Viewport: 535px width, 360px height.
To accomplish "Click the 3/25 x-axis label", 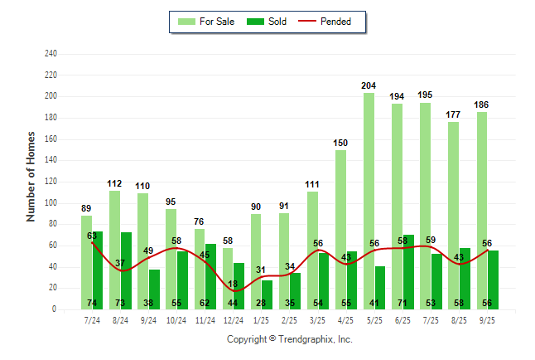I will (x=317, y=319).
